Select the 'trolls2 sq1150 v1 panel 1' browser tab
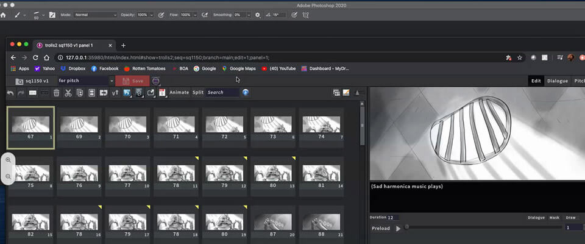The width and height of the screenshot is (585, 244). coord(74,45)
